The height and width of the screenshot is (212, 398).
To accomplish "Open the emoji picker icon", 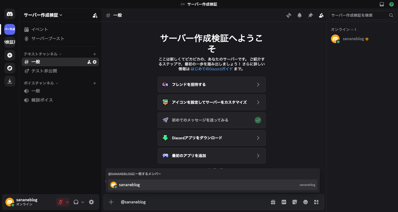I will click(x=306, y=202).
